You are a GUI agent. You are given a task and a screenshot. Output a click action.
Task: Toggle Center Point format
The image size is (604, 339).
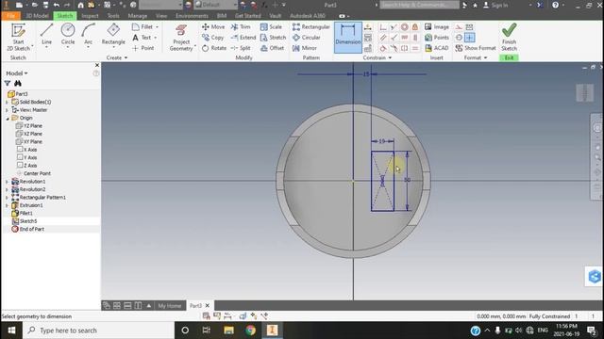tap(470, 38)
